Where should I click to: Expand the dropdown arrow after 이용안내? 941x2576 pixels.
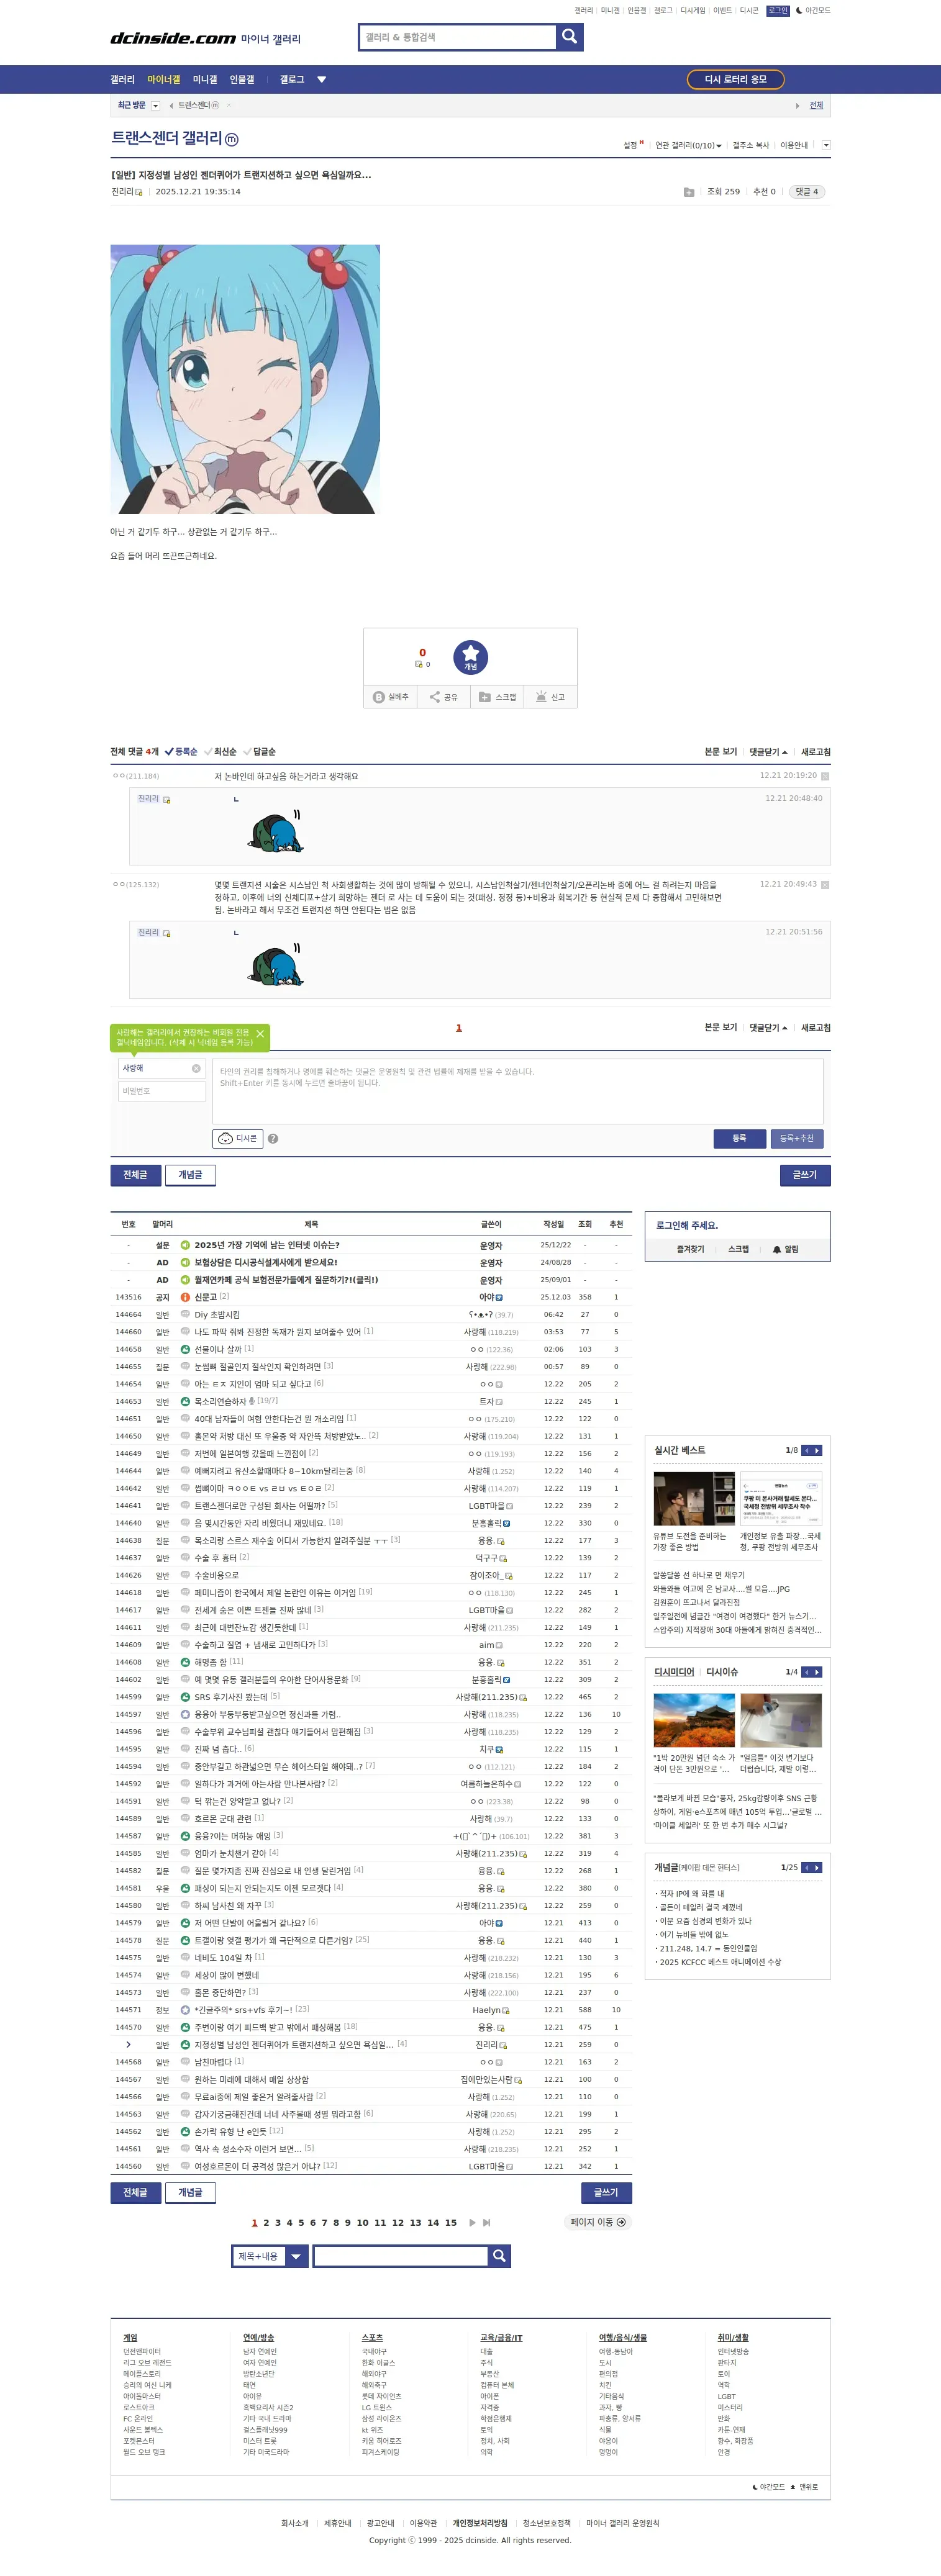pyautogui.click(x=826, y=145)
